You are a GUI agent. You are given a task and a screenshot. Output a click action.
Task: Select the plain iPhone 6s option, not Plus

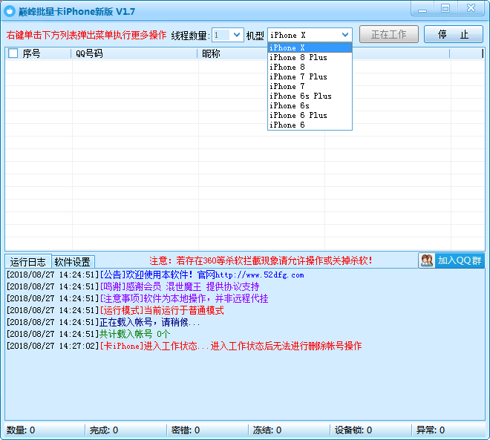coord(310,106)
